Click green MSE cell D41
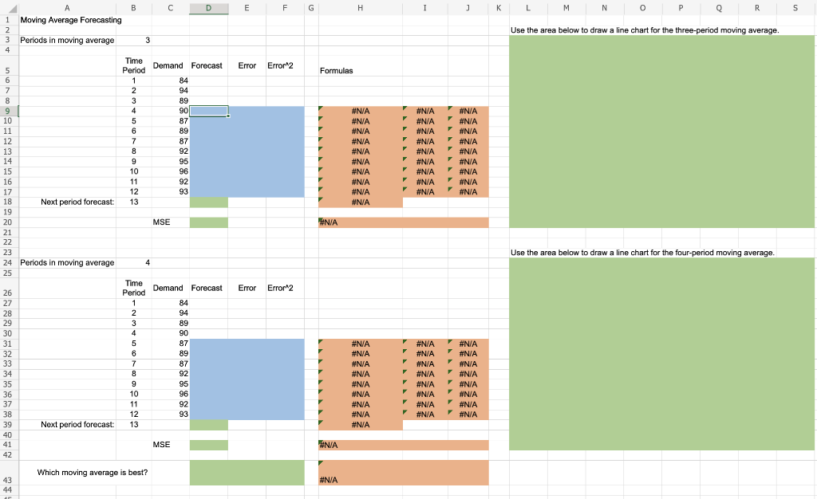The width and height of the screenshot is (817, 499). point(208,445)
